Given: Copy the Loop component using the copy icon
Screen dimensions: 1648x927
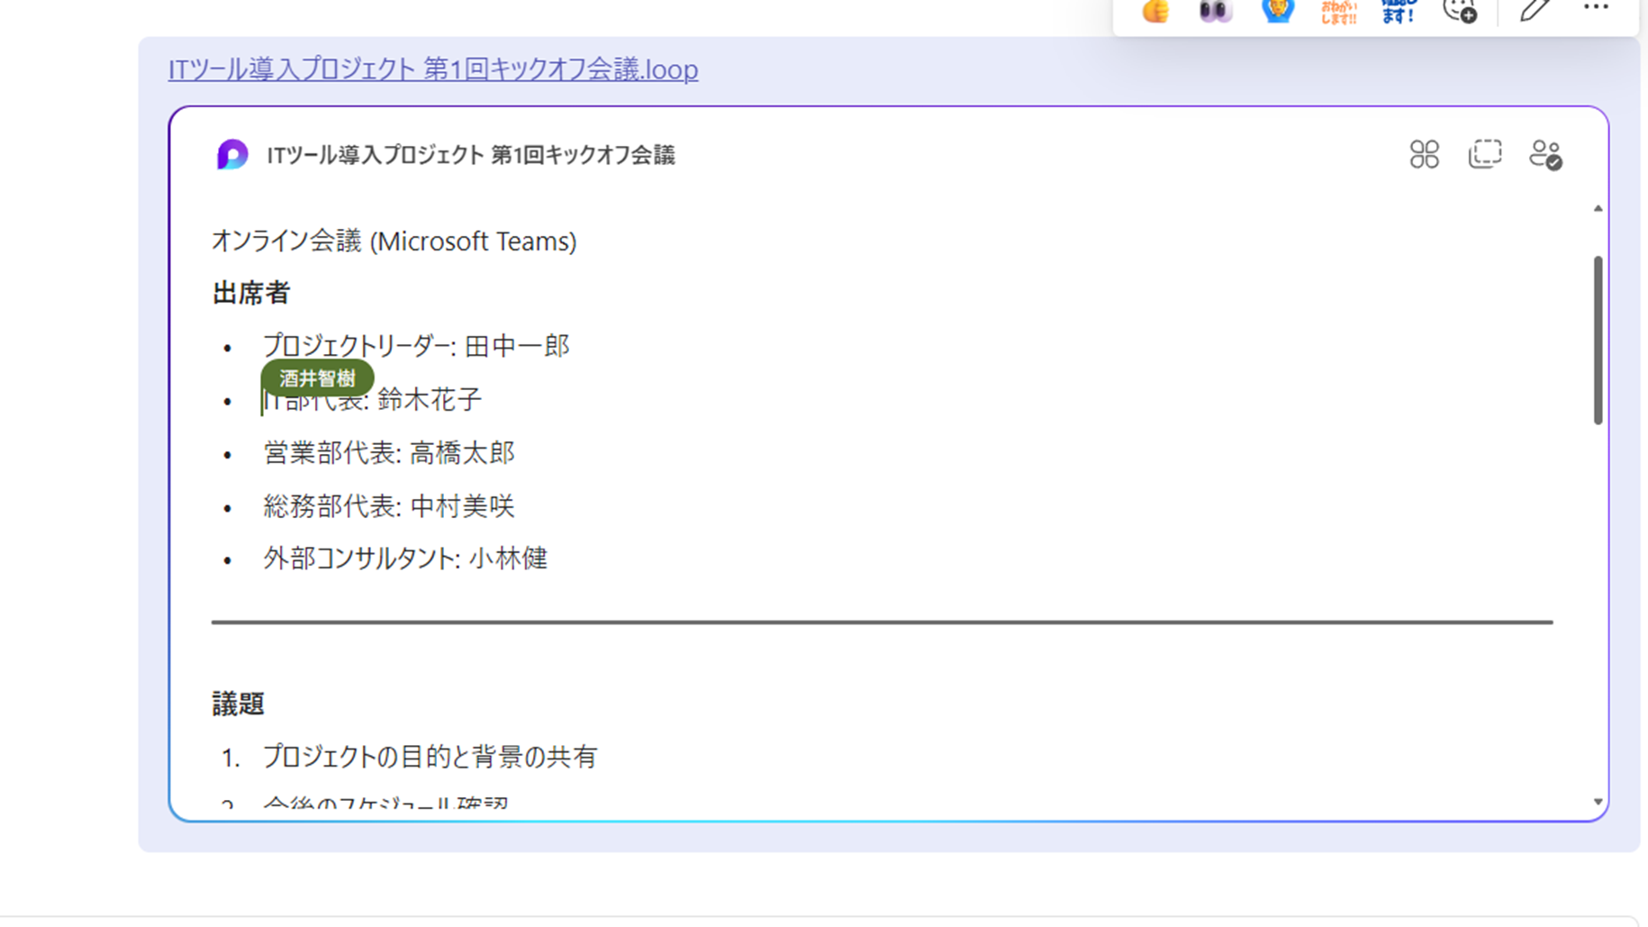Looking at the screenshot, I should (x=1485, y=154).
